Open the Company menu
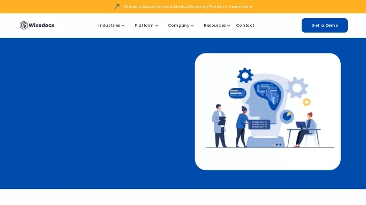 click(178, 25)
